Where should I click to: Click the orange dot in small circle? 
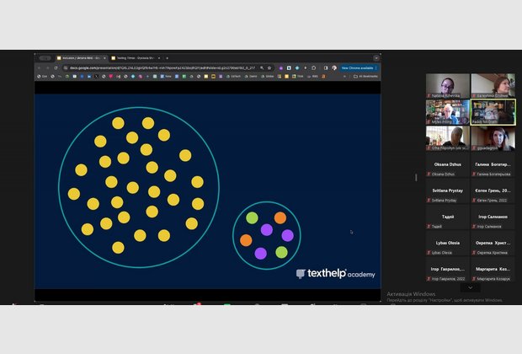(x=246, y=240)
